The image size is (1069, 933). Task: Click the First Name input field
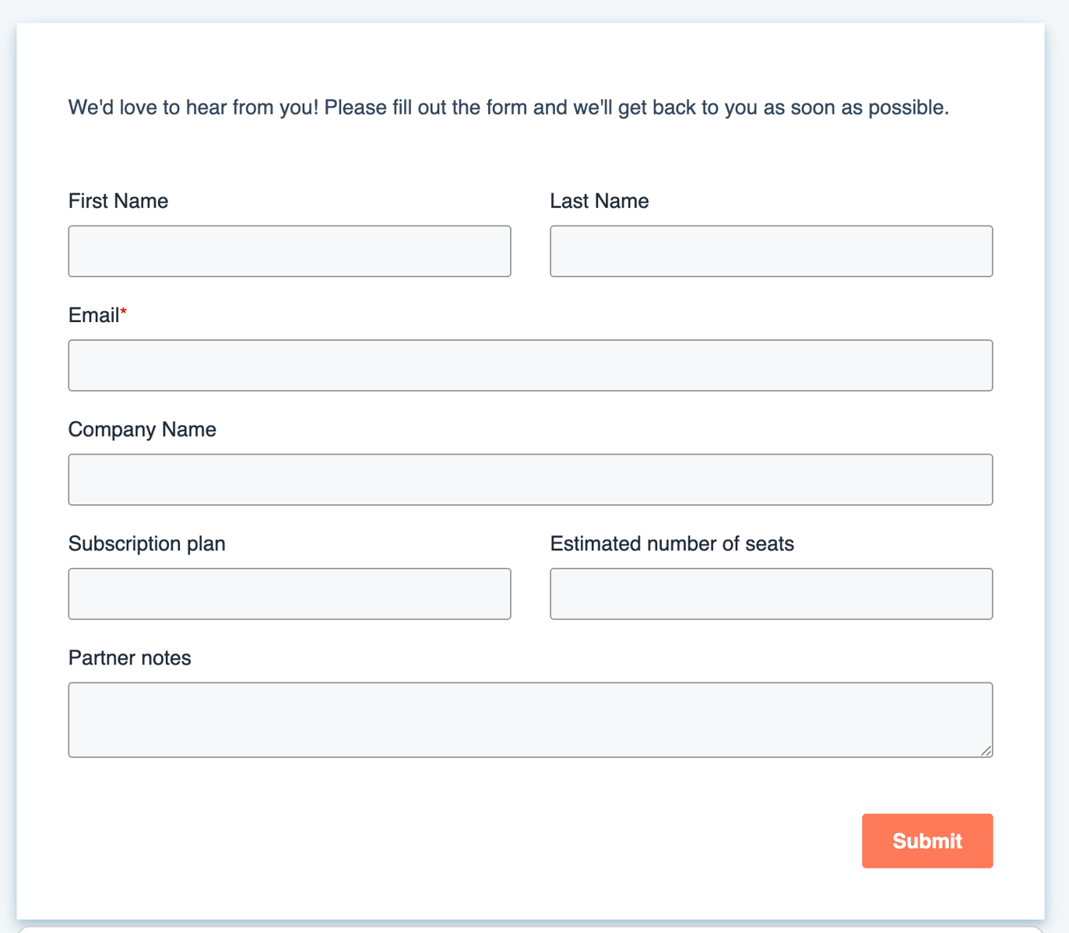point(290,251)
